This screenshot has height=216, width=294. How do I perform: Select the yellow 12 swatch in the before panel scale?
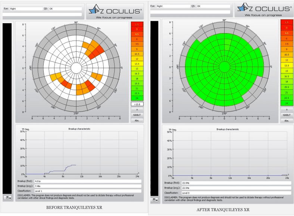[137, 59]
